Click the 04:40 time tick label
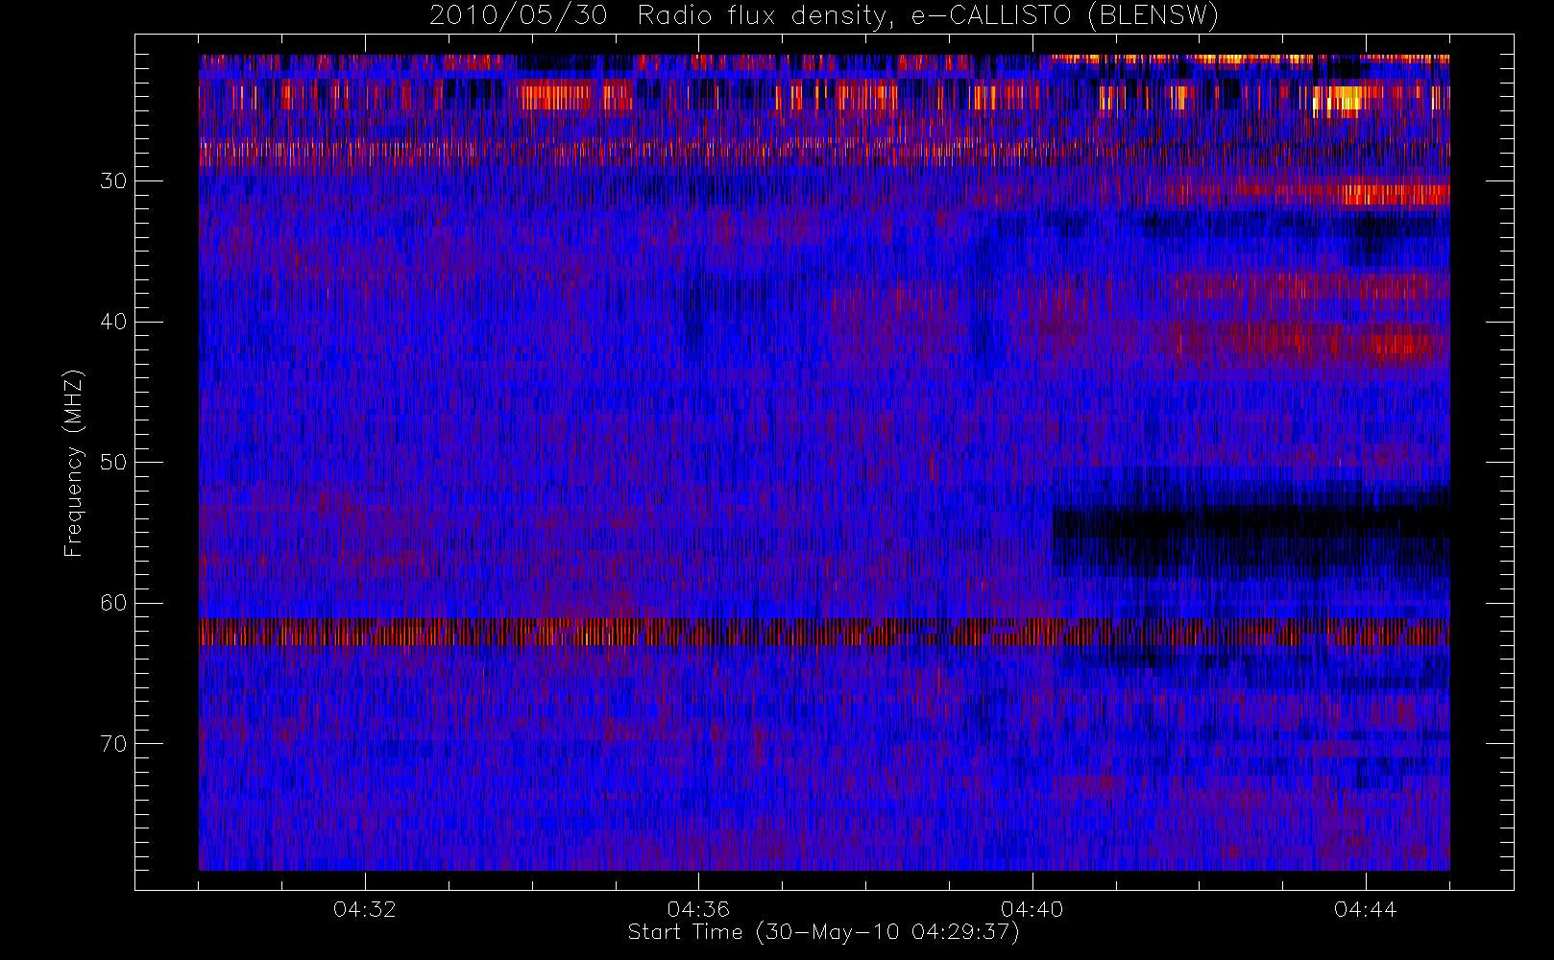This screenshot has height=960, width=1554. (x=1032, y=909)
